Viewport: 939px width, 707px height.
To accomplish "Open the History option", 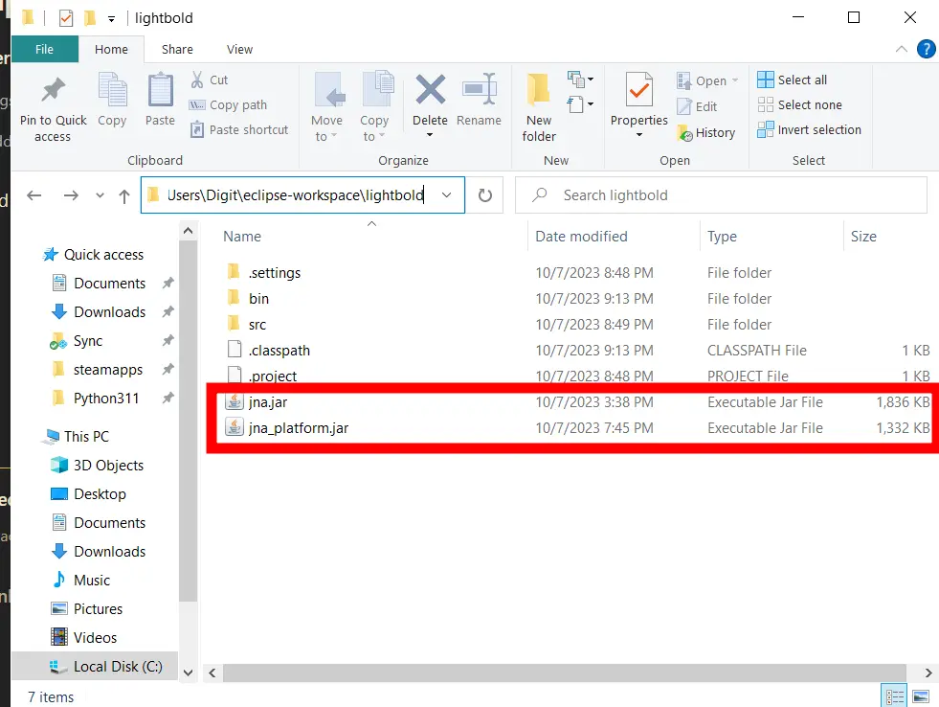I will pyautogui.click(x=706, y=132).
